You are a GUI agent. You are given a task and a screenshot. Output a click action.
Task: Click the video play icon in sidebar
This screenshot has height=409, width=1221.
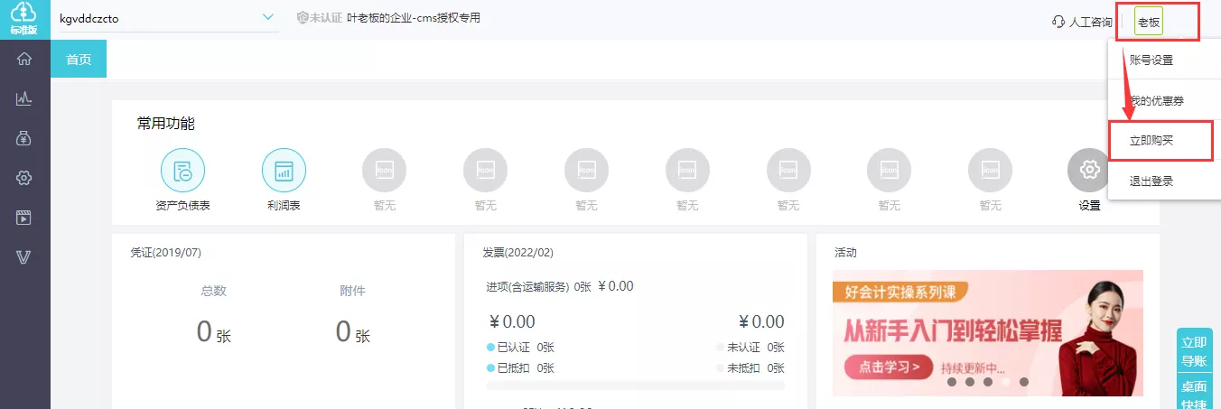(x=24, y=218)
